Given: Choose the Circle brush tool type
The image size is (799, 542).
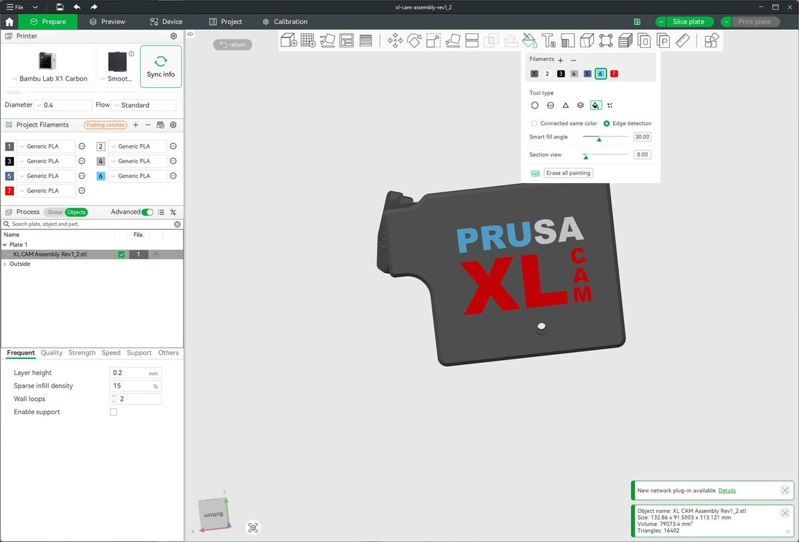Looking at the screenshot, I should (534, 105).
